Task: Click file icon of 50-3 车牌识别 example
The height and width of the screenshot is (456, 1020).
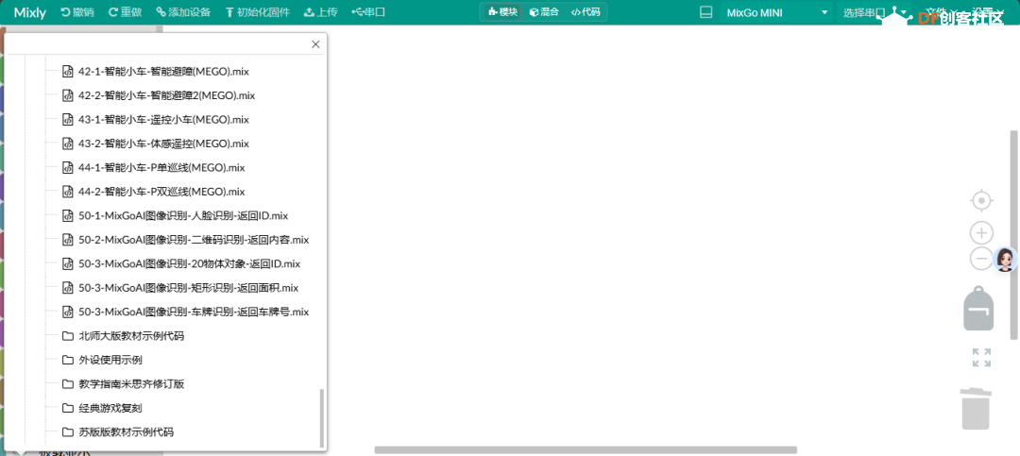Action: 67,312
